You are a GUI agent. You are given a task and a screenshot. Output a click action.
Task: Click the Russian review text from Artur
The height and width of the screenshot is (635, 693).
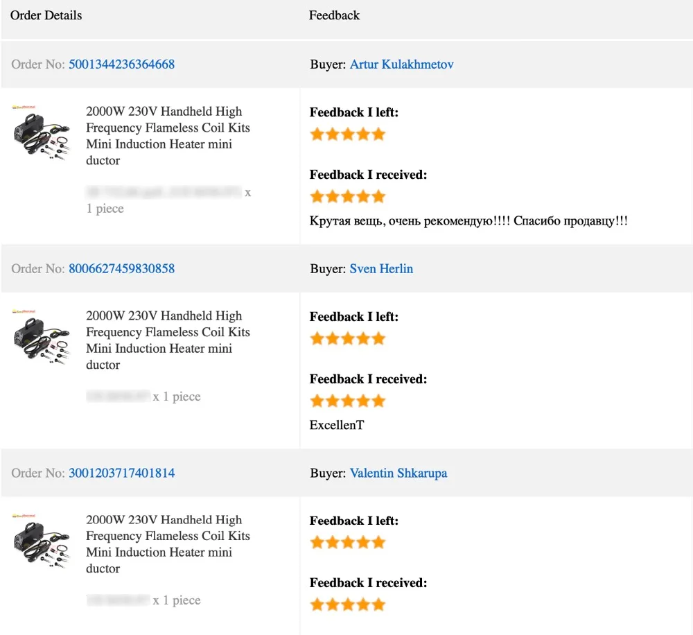pyautogui.click(x=468, y=221)
